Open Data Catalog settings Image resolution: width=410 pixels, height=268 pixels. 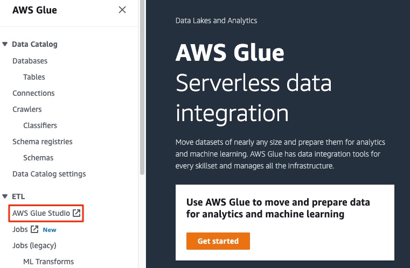click(x=49, y=174)
